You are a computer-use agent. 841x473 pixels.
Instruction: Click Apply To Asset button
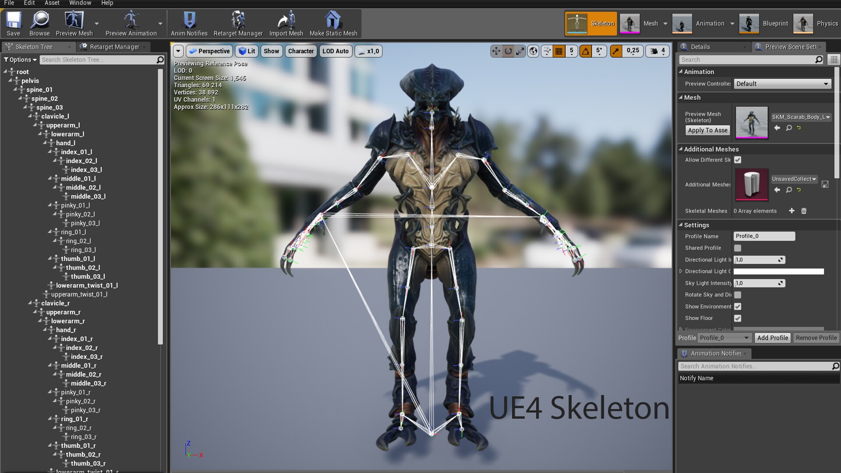707,130
